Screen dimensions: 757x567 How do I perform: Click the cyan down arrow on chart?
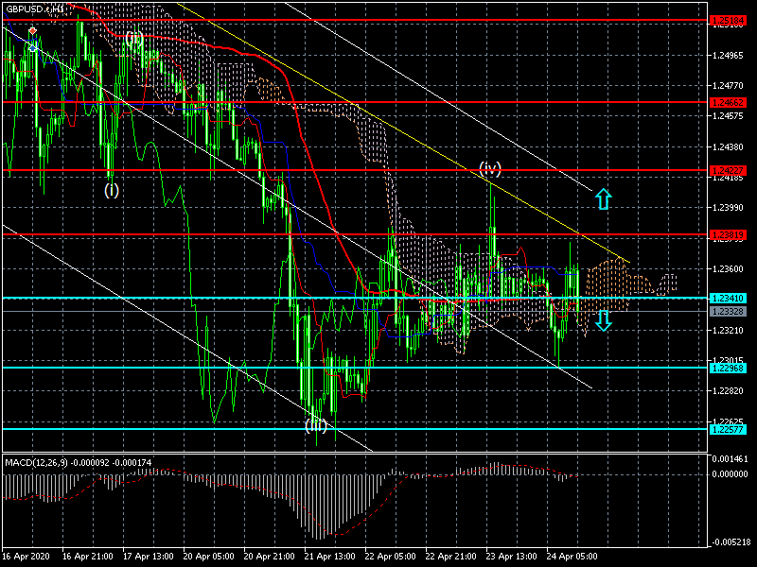[x=604, y=320]
